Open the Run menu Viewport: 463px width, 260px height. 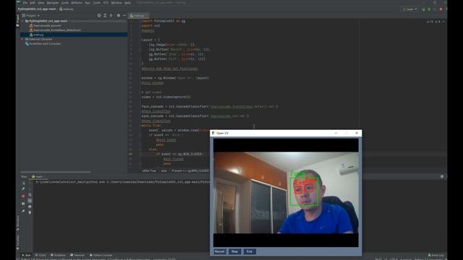coord(88,3)
